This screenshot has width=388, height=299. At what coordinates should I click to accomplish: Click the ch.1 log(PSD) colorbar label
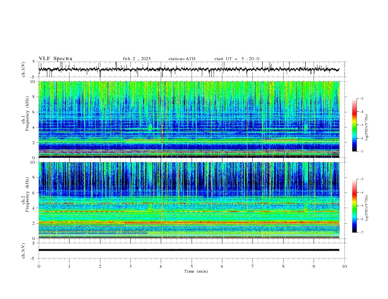click(367, 128)
